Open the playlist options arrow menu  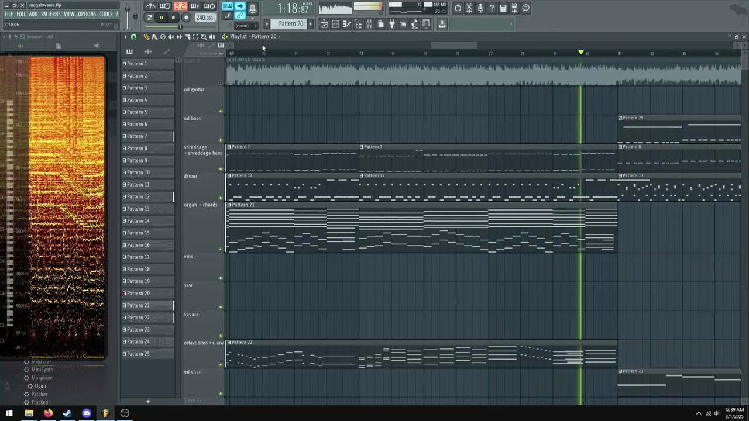(x=125, y=36)
